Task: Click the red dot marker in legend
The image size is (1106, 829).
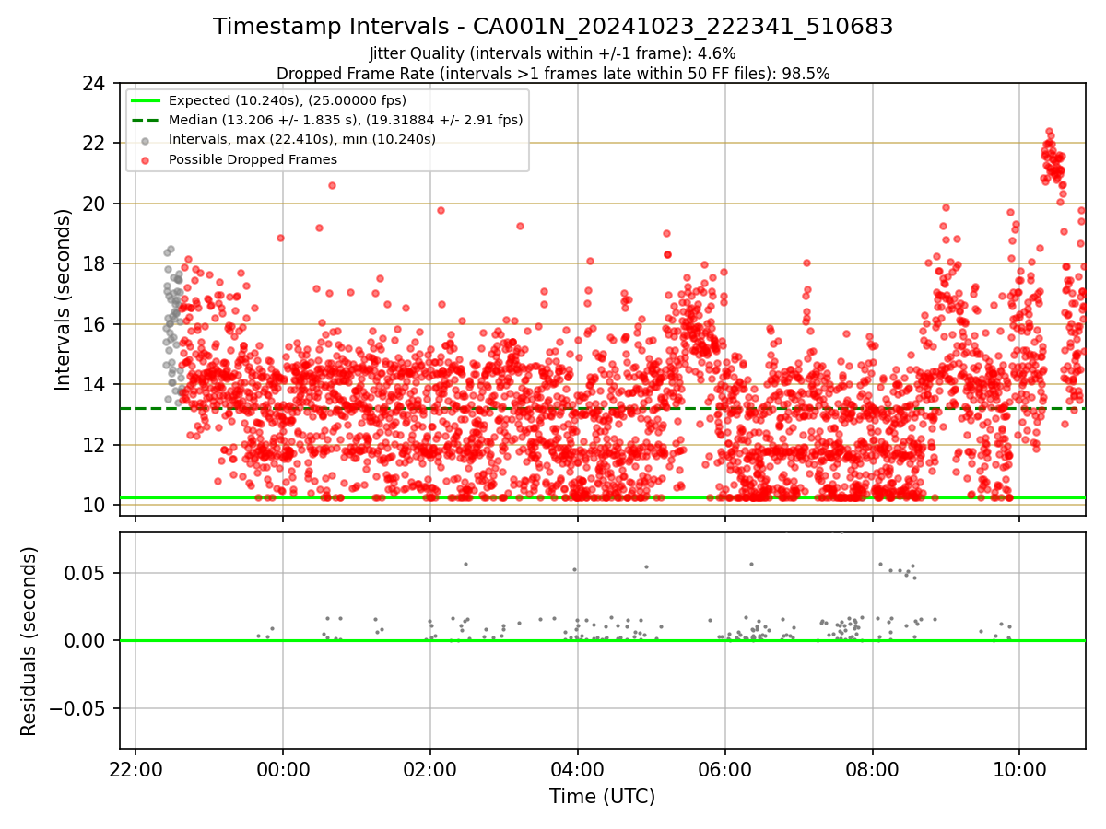Action: point(147,159)
